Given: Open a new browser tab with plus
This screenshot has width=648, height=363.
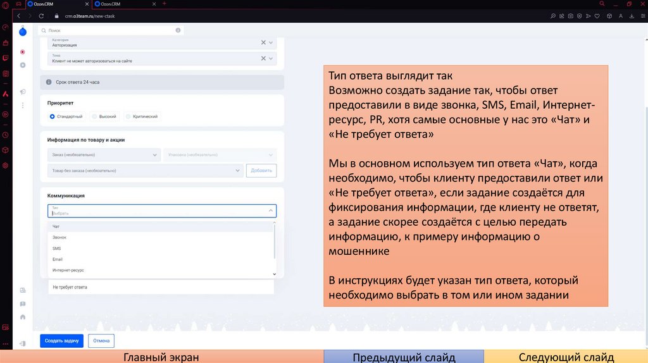Looking at the screenshot, I should pyautogui.click(x=164, y=4).
